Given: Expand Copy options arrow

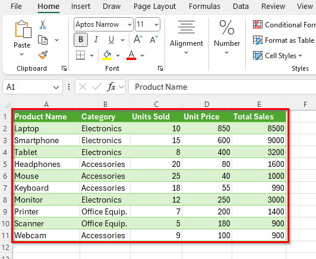Looking at the screenshot, I should point(57,40).
